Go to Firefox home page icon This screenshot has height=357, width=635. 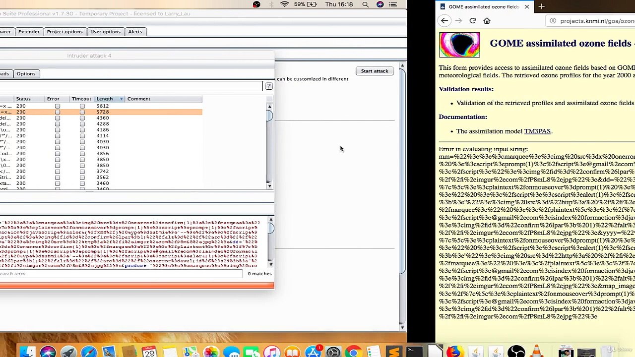487,21
